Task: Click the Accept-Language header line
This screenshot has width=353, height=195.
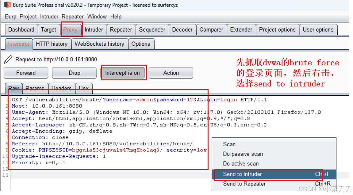Action: click(x=139, y=125)
